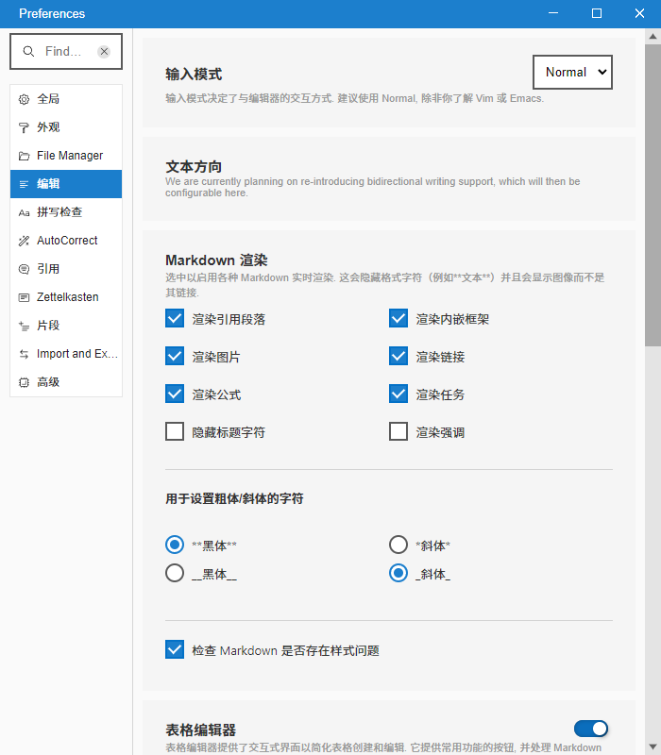The image size is (661, 755).
Task: Click the gear icon beside 全局
Action: [24, 99]
